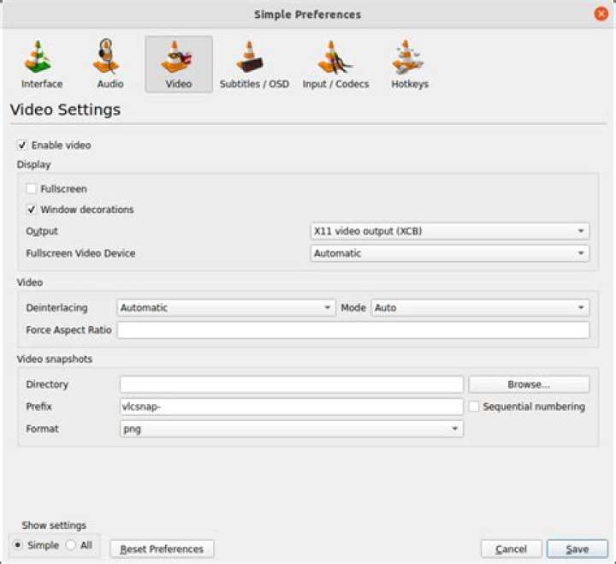Click the Deinterlacing label
Image resolution: width=616 pixels, height=564 pixels.
pos(57,308)
